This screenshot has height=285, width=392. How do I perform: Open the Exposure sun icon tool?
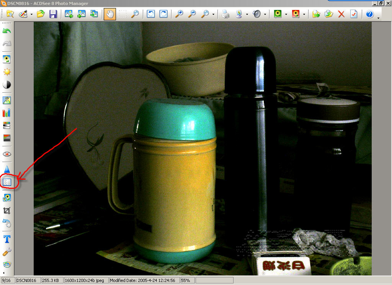click(x=7, y=72)
